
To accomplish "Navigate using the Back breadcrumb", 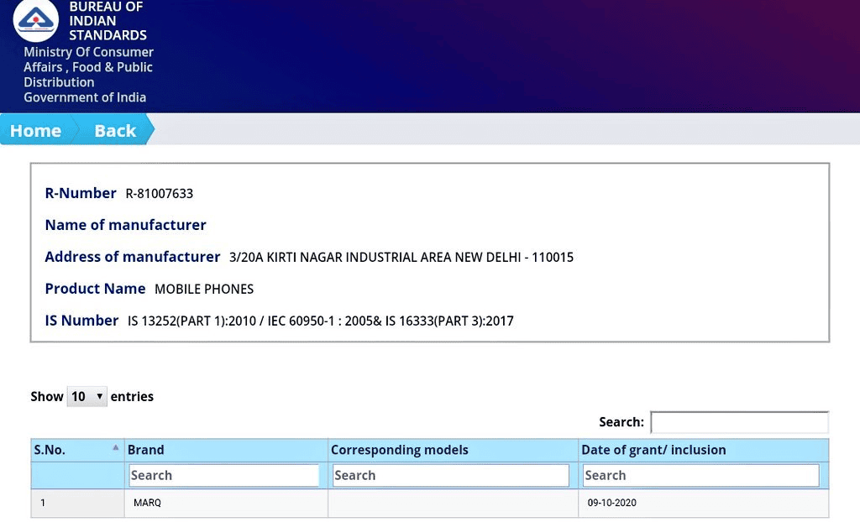I will pos(115,131).
